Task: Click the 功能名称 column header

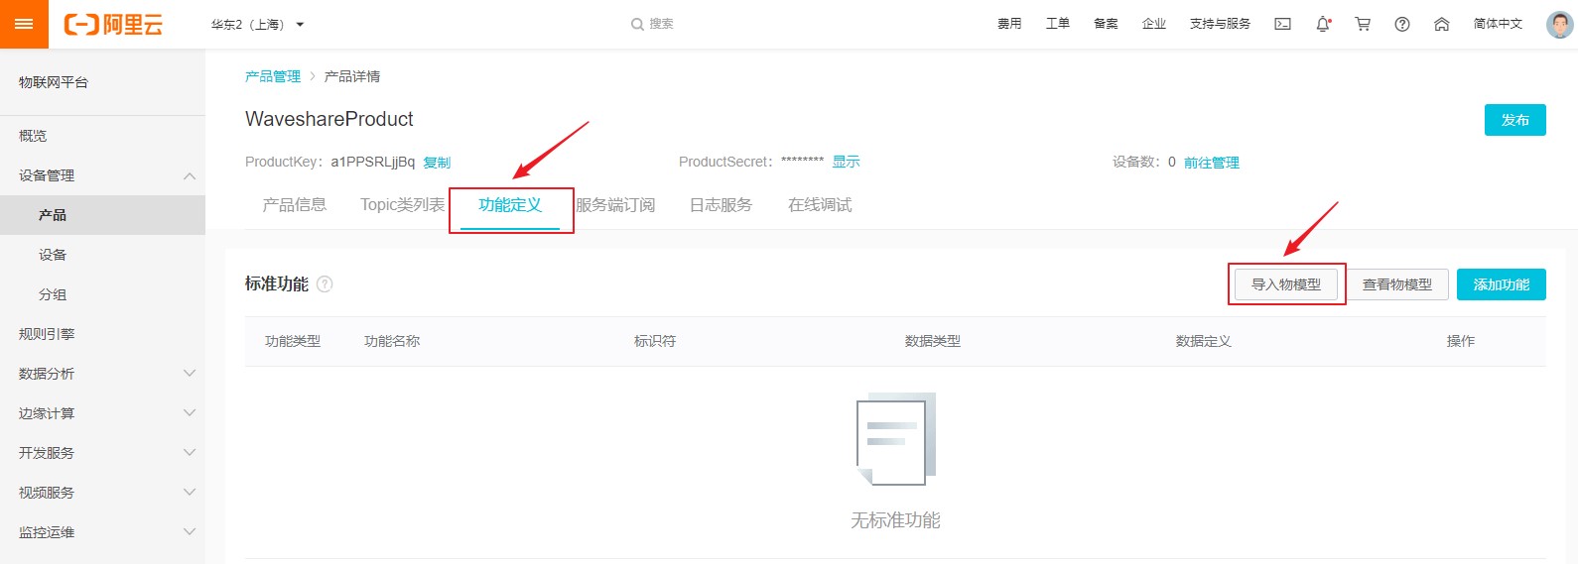Action: (x=392, y=341)
